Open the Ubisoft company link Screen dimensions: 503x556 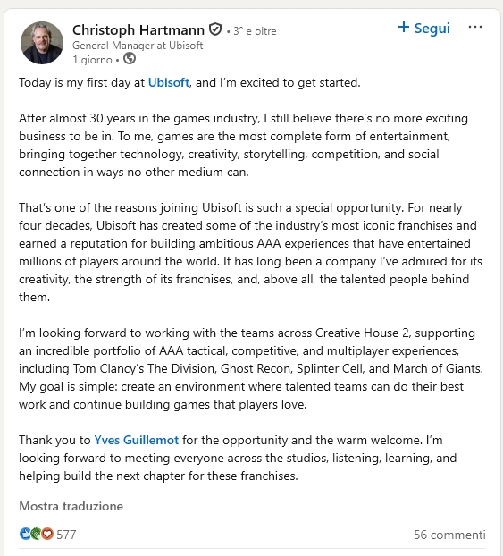168,82
